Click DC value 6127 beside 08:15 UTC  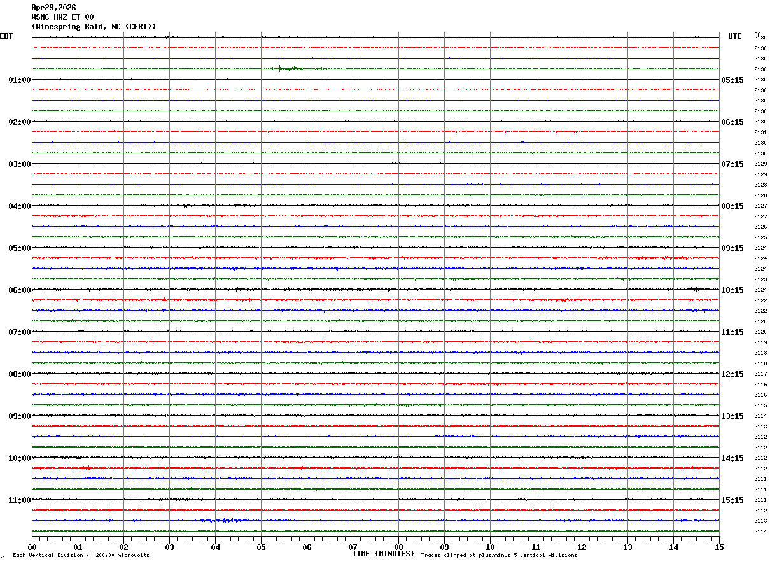tap(760, 206)
